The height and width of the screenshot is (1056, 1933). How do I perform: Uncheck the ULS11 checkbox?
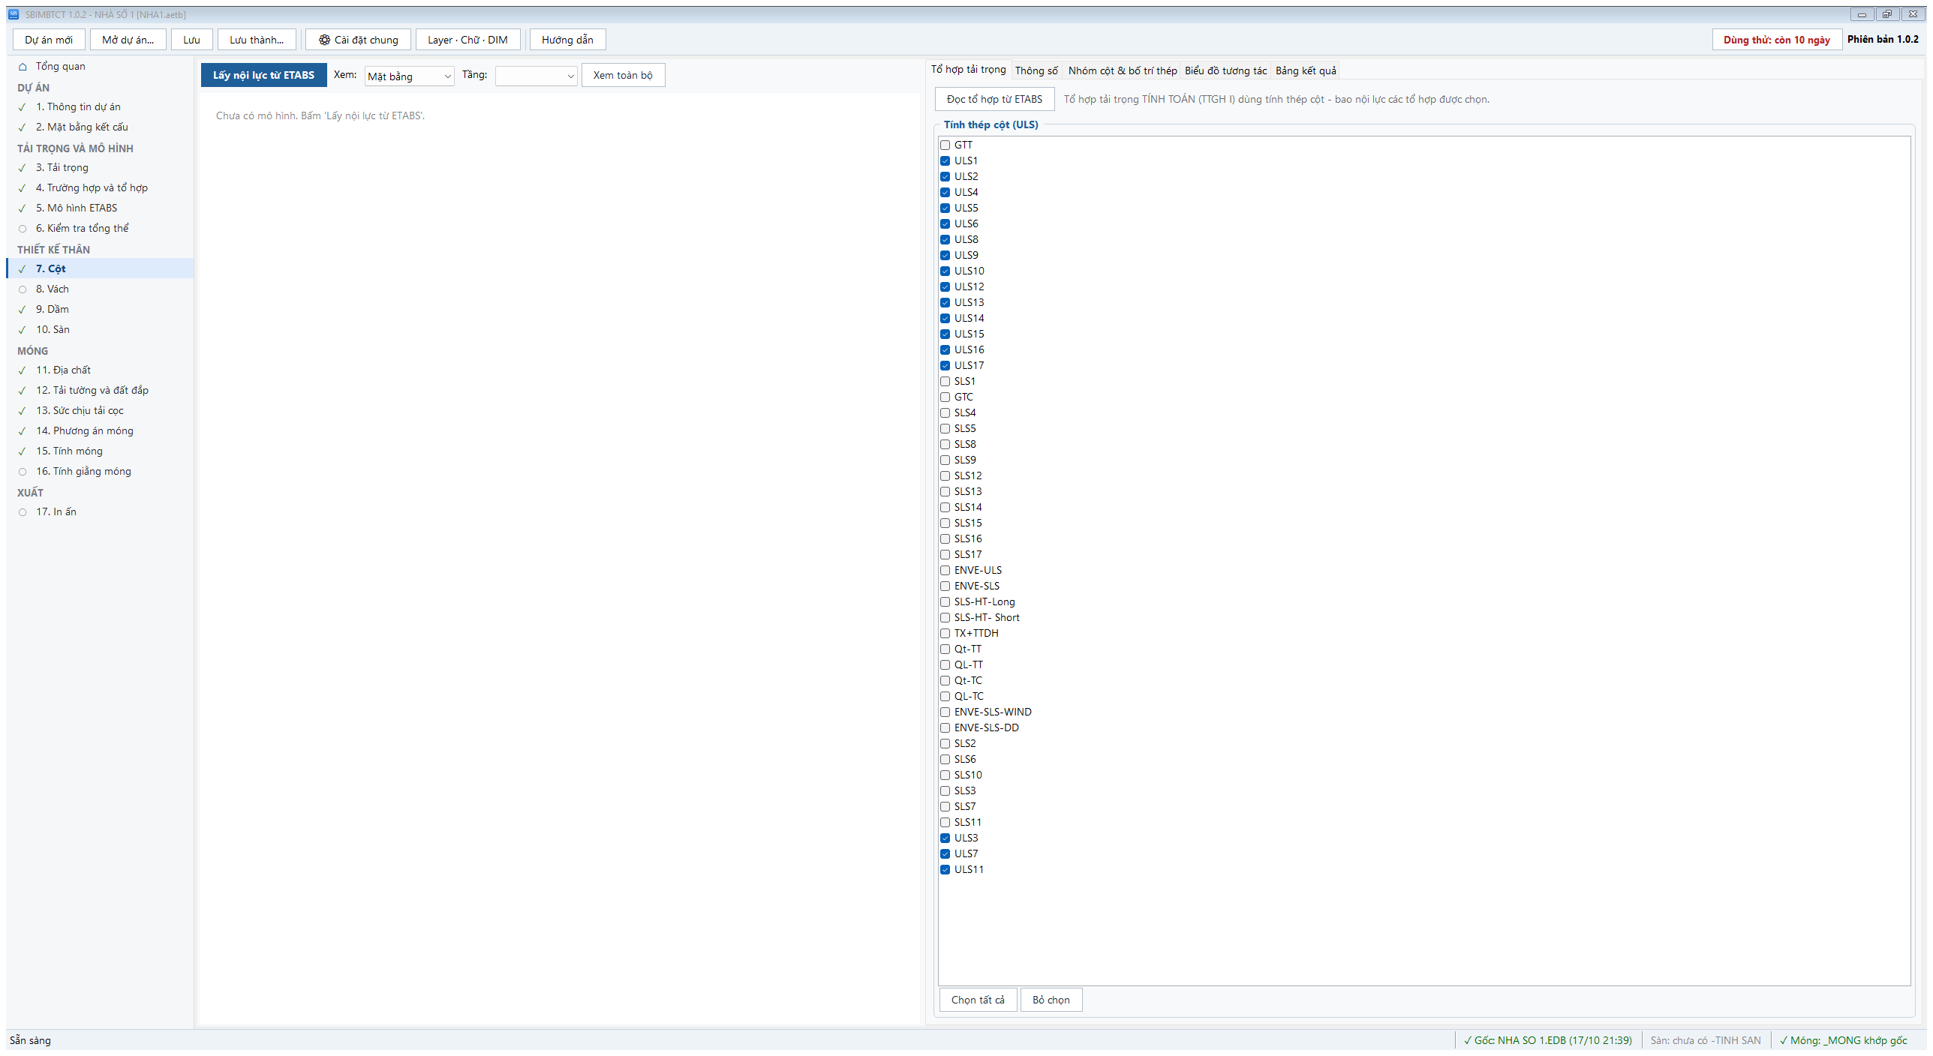945,870
